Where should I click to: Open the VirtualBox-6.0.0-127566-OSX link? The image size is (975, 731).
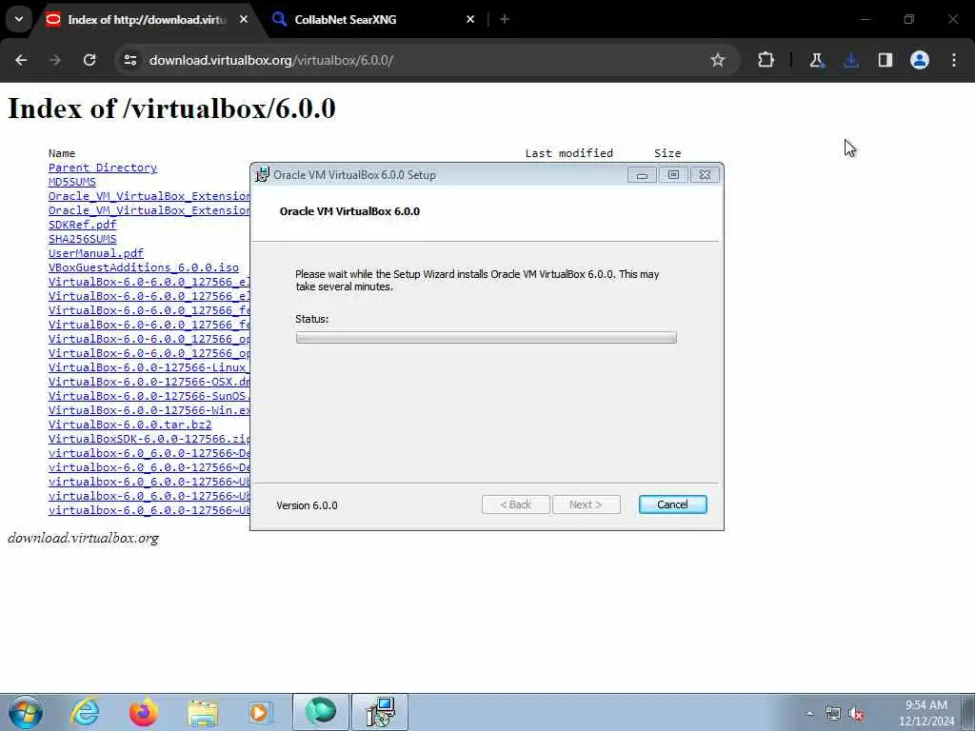[x=149, y=382]
